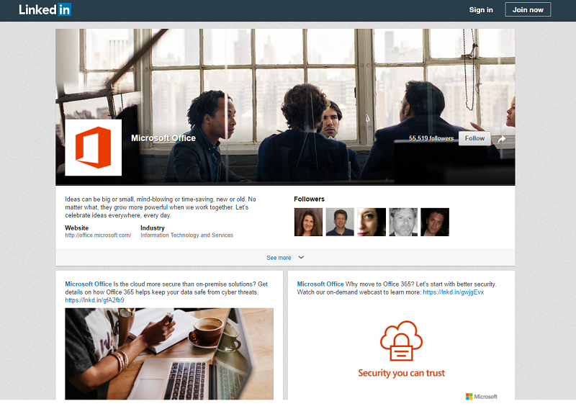Click Information Technology and Services text
The width and height of the screenshot is (576, 414).
coord(186,235)
